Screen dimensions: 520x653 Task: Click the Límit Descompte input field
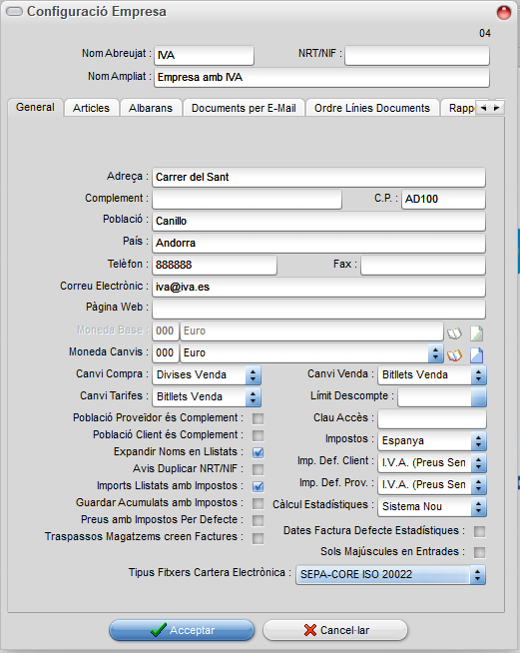pyautogui.click(x=434, y=396)
